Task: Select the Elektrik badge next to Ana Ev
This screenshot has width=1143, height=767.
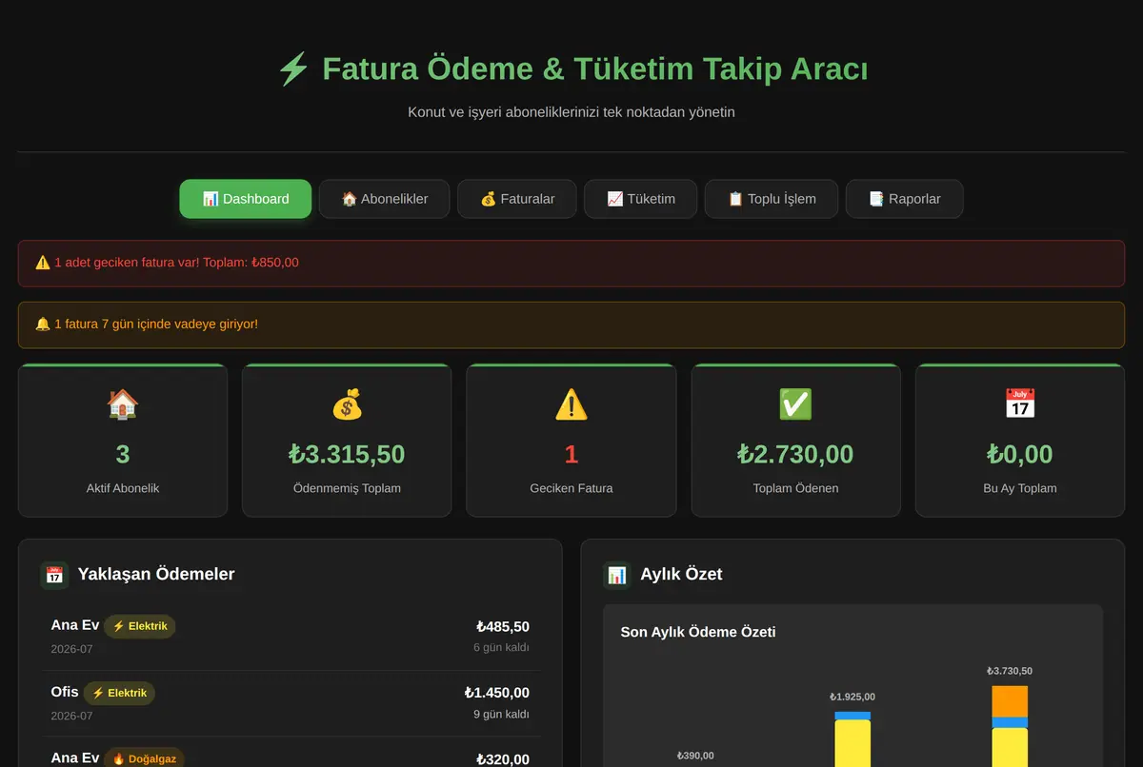Action: tap(140, 626)
